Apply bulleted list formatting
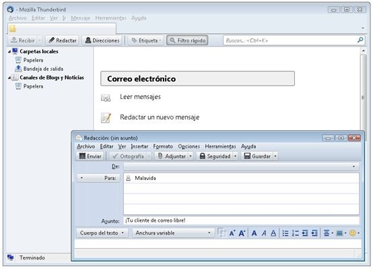The width and height of the screenshot is (373, 269). pyautogui.click(x=285, y=233)
